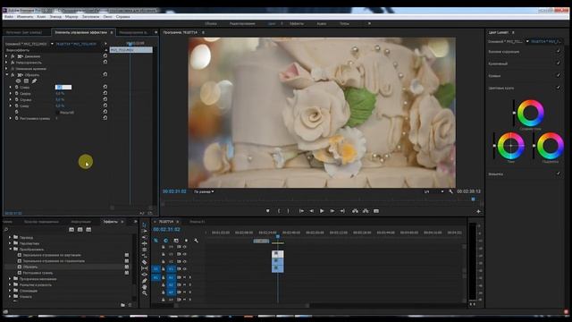Click the Midtones color wheel
The height and width of the screenshot is (322, 572).
click(531, 113)
